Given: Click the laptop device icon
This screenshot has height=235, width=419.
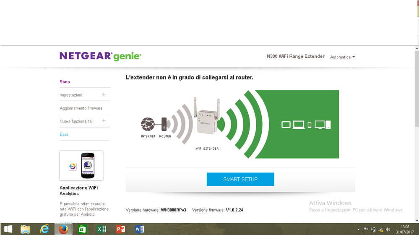Looking at the screenshot, I should [299, 125].
